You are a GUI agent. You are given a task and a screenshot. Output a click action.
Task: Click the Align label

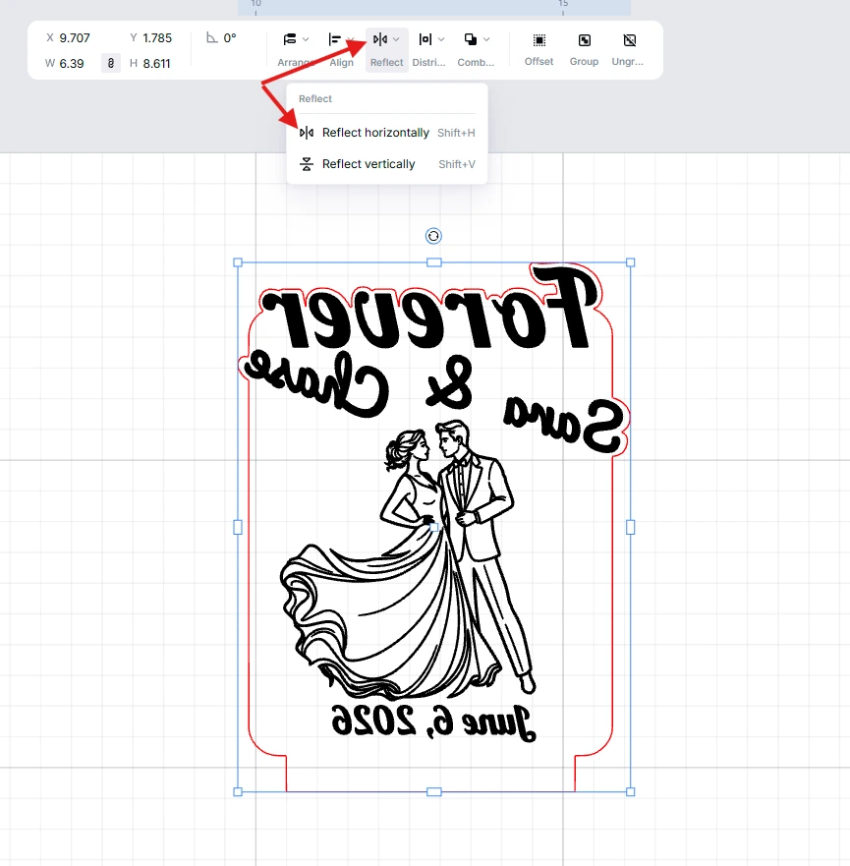tap(341, 62)
